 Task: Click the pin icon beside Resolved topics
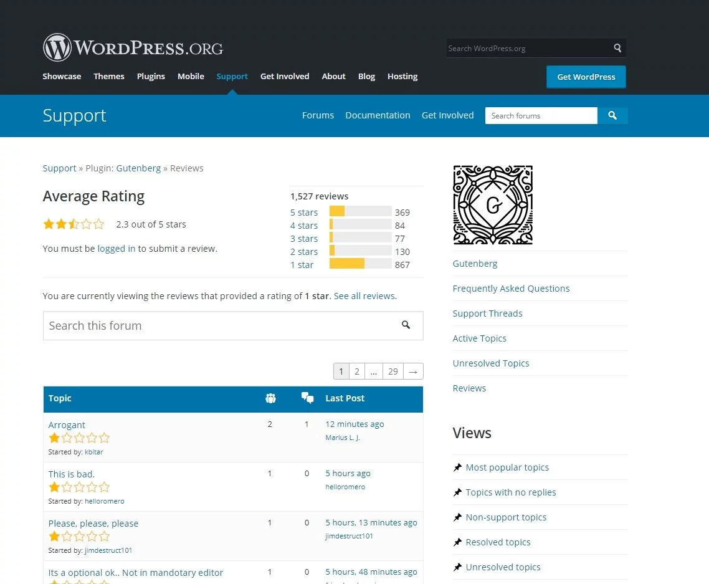click(457, 542)
